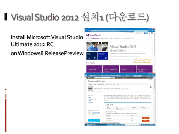Open the WHAT'S NEW menu item
The width and height of the screenshot is (179, 134).
tap(104, 39)
